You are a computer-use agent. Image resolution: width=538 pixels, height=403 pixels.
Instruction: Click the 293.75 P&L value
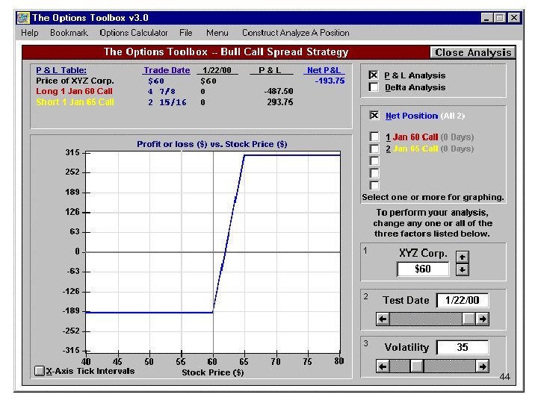280,102
